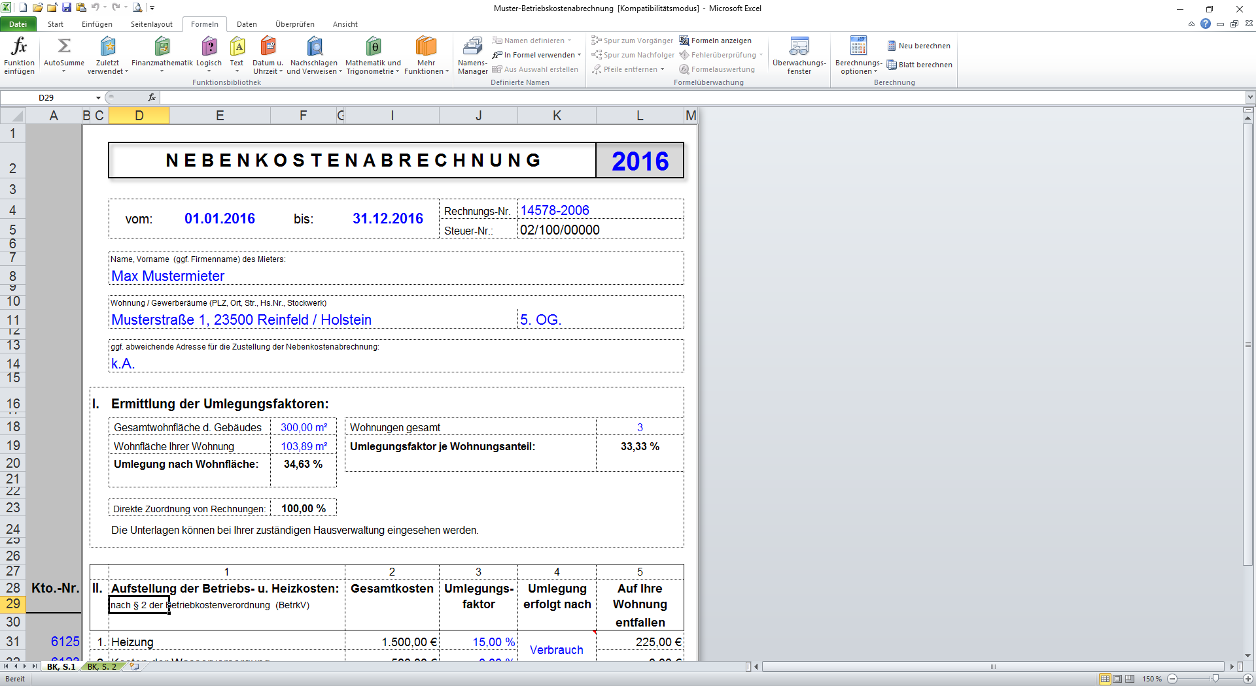Image resolution: width=1256 pixels, height=686 pixels.
Task: Expand the formula bar
Action: (1249, 97)
